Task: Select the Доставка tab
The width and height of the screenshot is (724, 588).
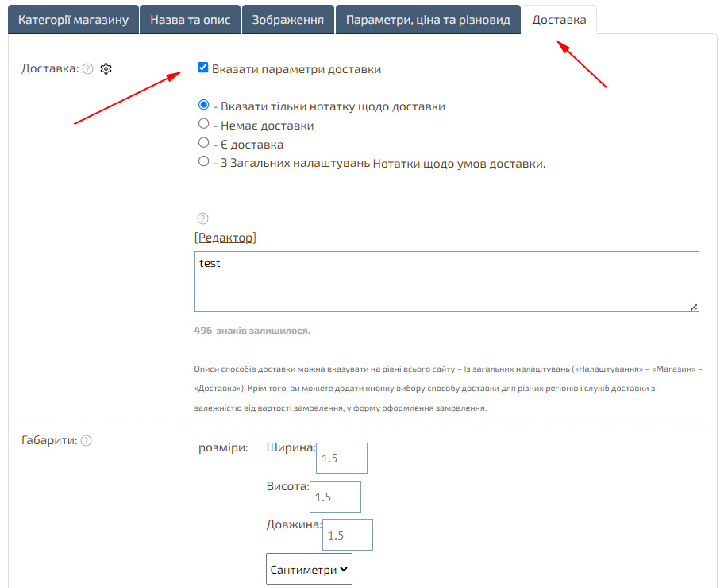Action: pos(559,20)
